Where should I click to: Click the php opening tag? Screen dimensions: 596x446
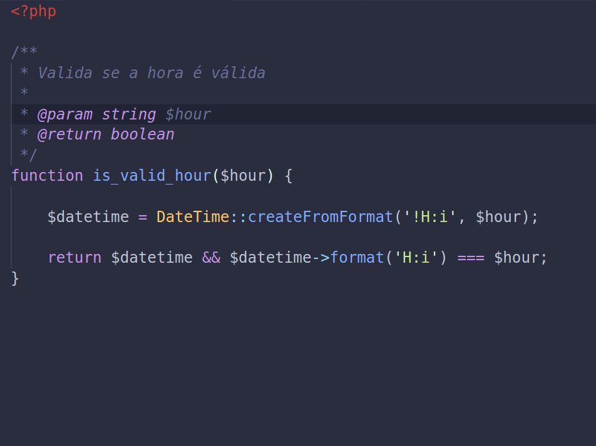pyautogui.click(x=33, y=11)
